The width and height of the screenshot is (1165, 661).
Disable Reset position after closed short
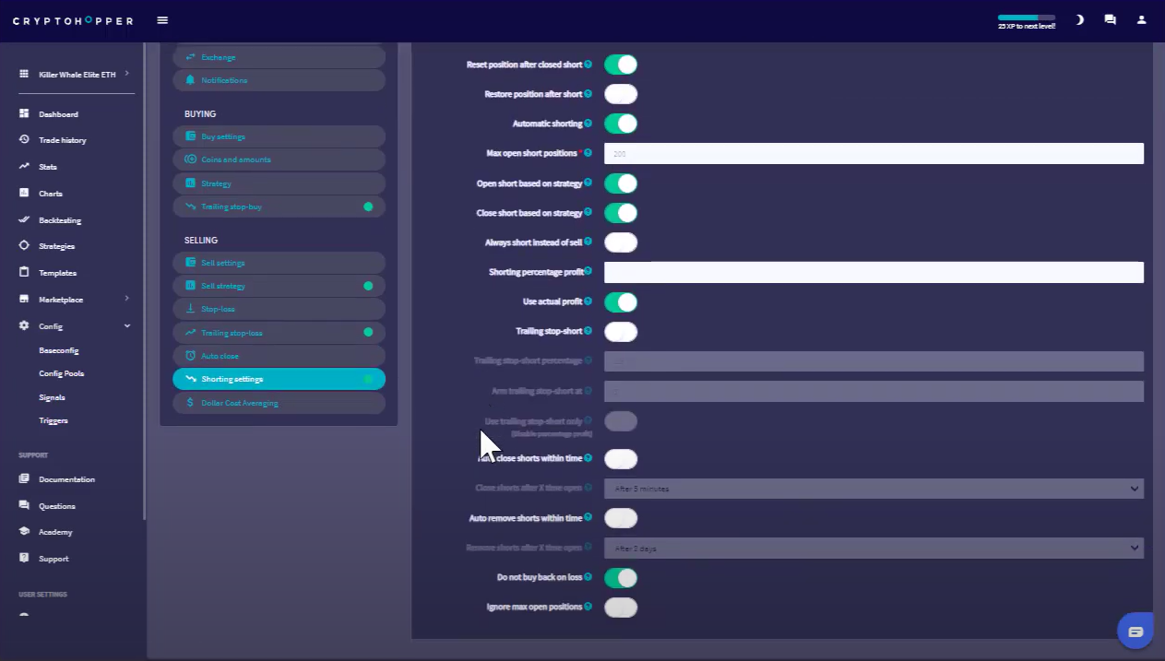(621, 65)
